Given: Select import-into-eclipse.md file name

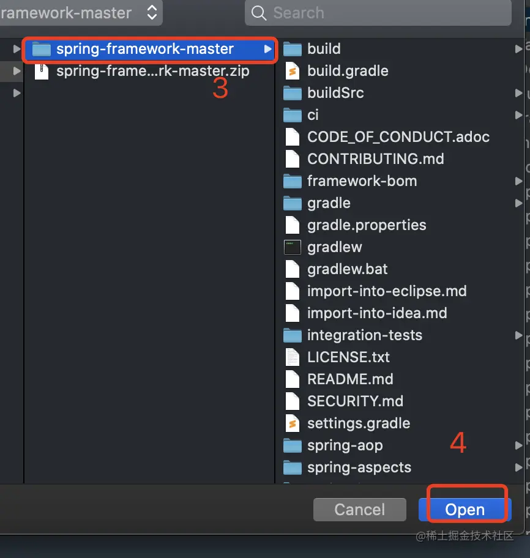Looking at the screenshot, I should (387, 291).
